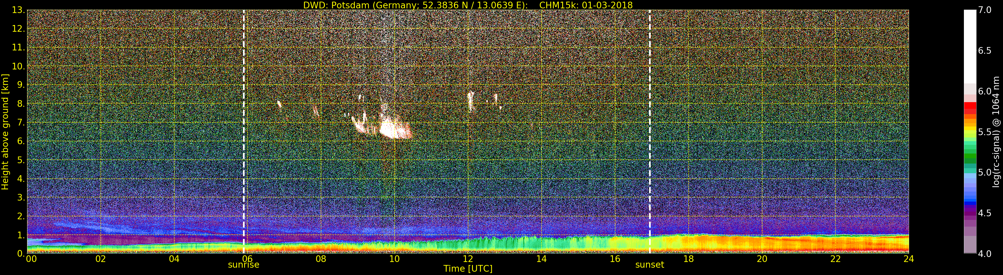Click the "6." height axis tick label
The height and width of the screenshot is (275, 1003).
[21, 141]
